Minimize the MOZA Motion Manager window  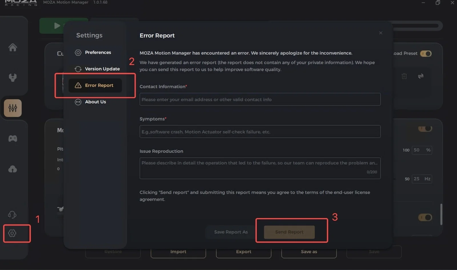point(423,3)
